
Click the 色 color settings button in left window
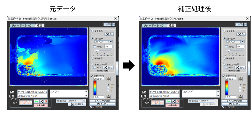point(109,34)
